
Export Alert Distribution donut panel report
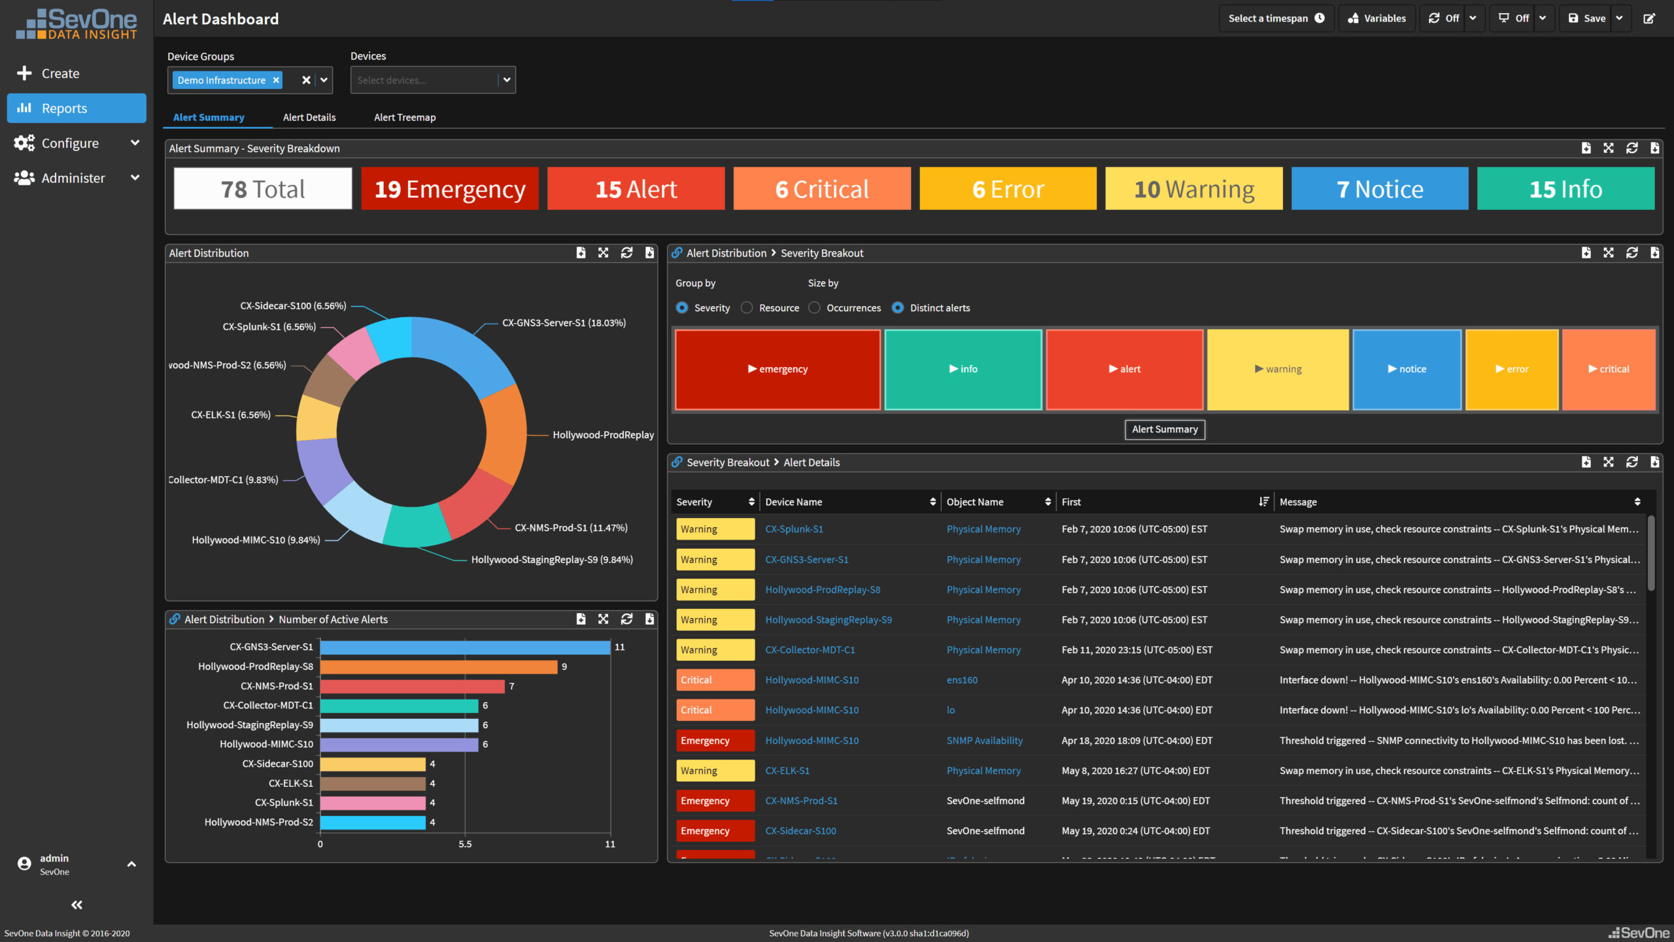[581, 253]
